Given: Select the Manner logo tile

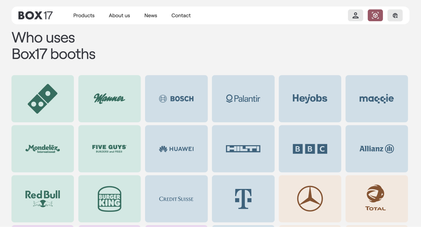Looking at the screenshot, I should point(110,99).
